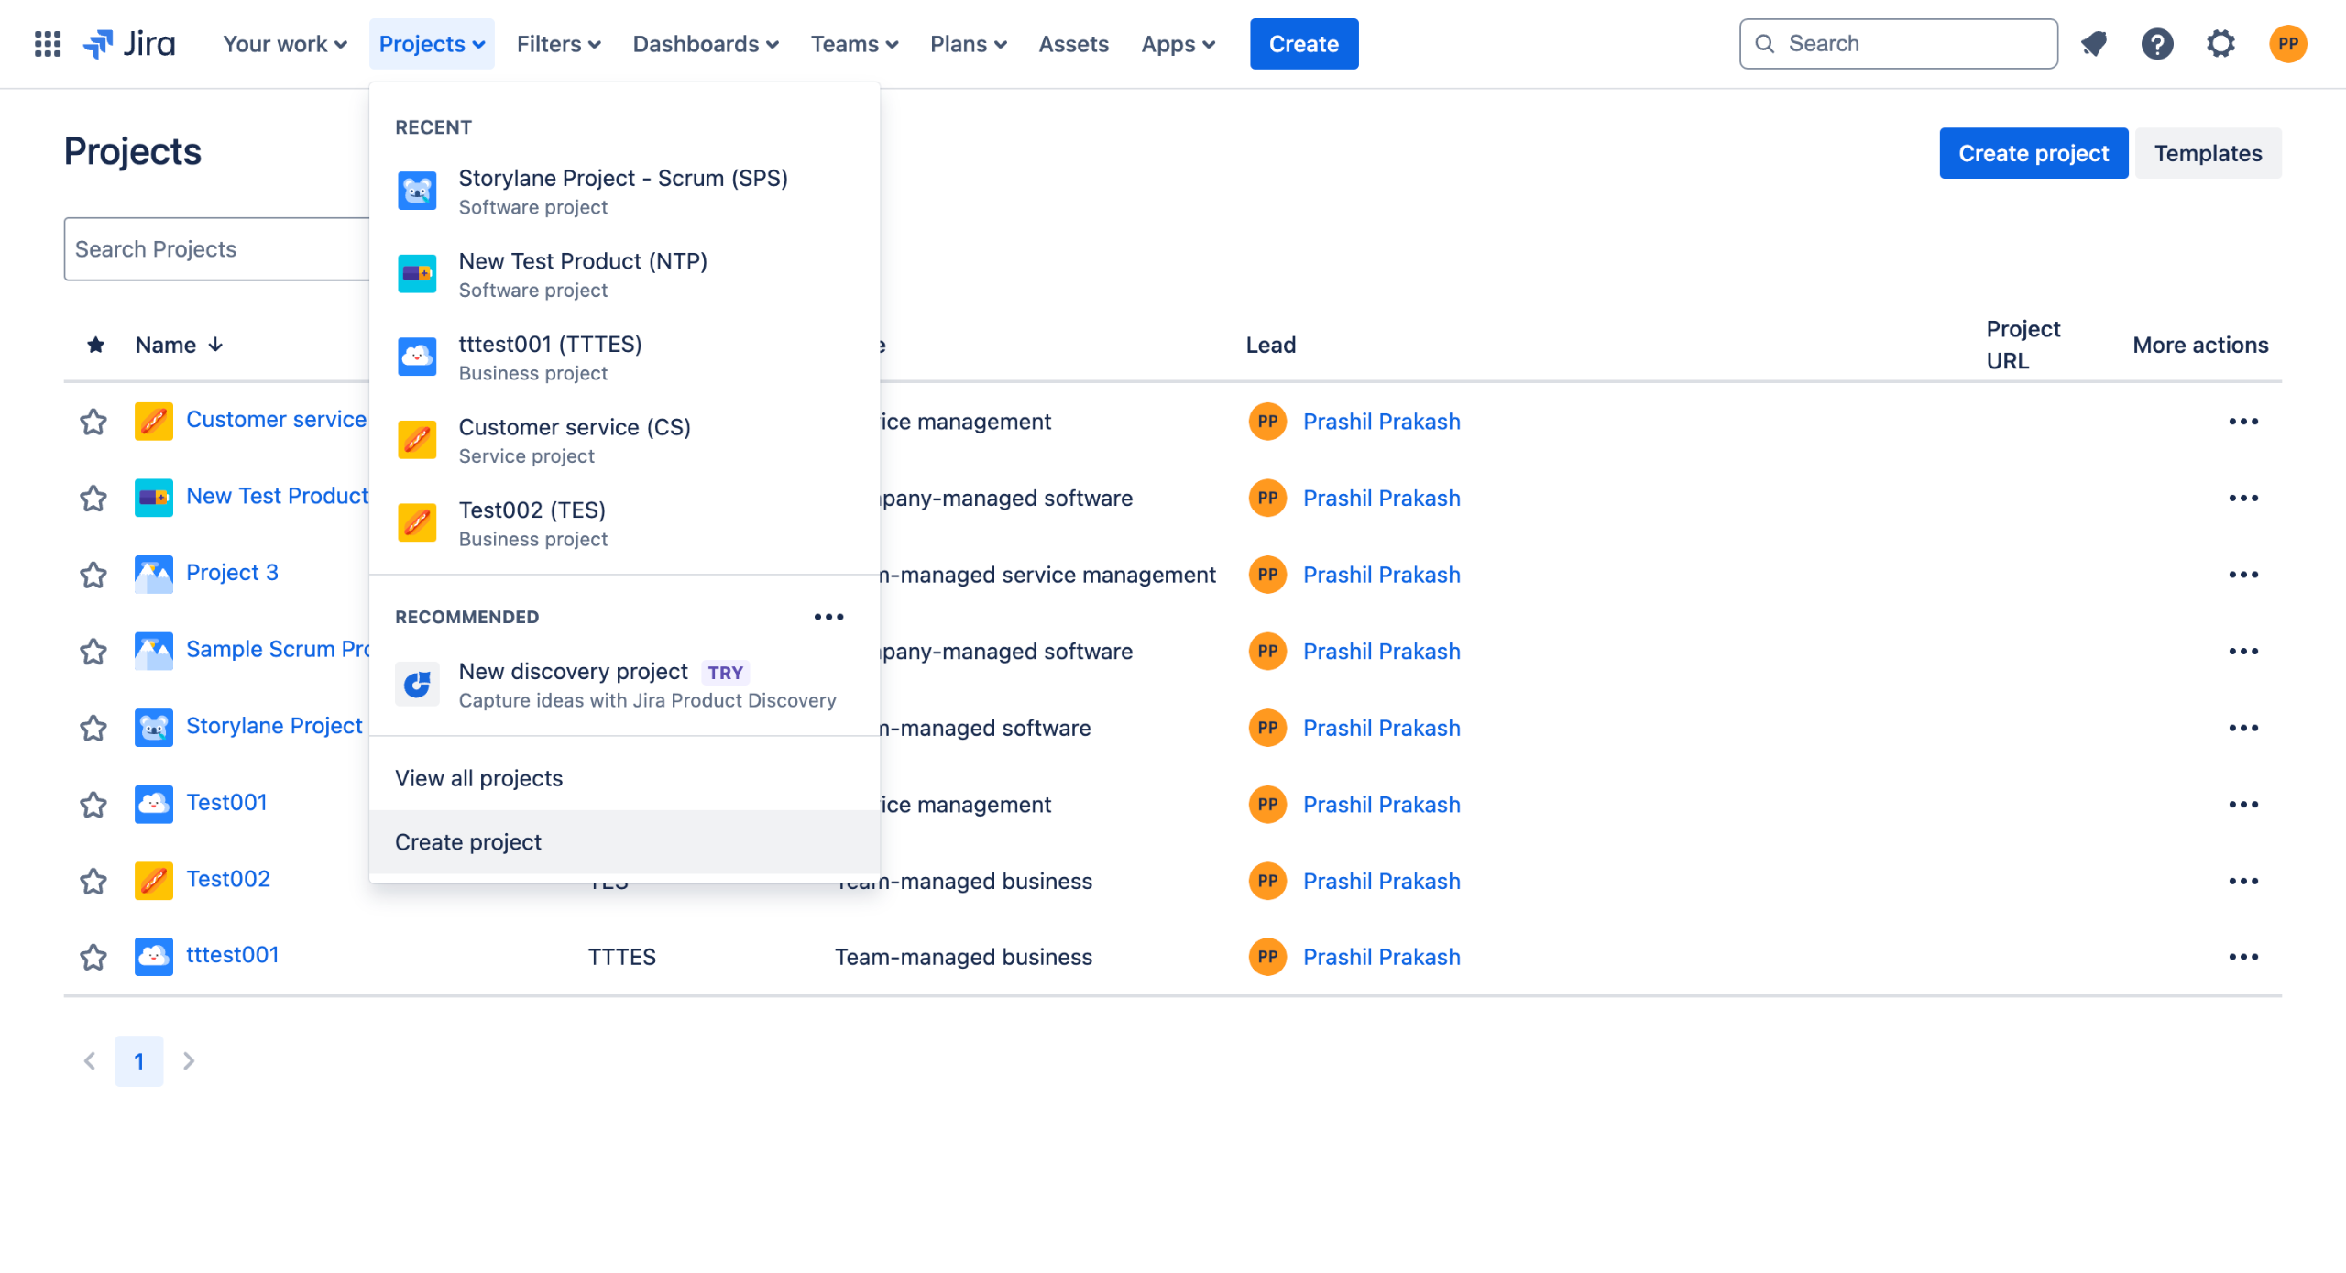Open the PP profile avatar menu
Screen dimensions: 2346x1273
click(2287, 44)
